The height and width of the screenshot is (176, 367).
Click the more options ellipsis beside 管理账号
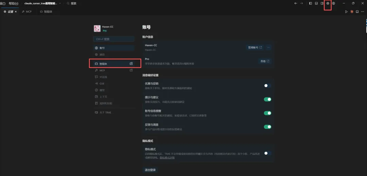(x=268, y=48)
